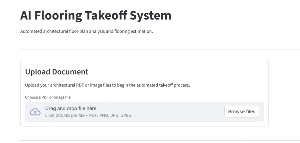Click the 'Drag and drop file here' text
Image resolution: width=300 pixels, height=143 pixels.
point(71,109)
